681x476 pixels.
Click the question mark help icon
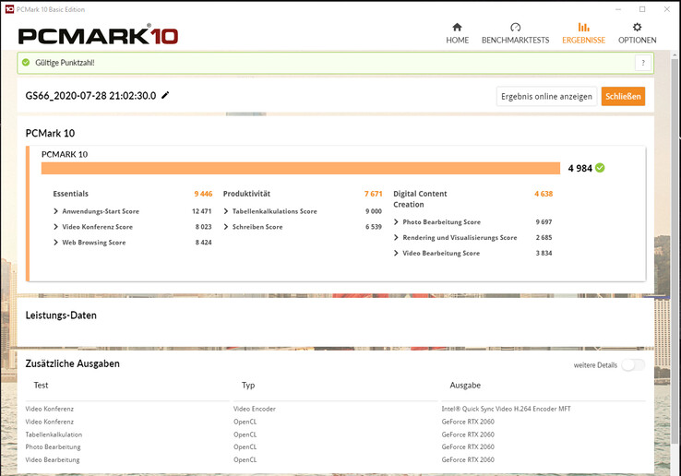coord(643,63)
